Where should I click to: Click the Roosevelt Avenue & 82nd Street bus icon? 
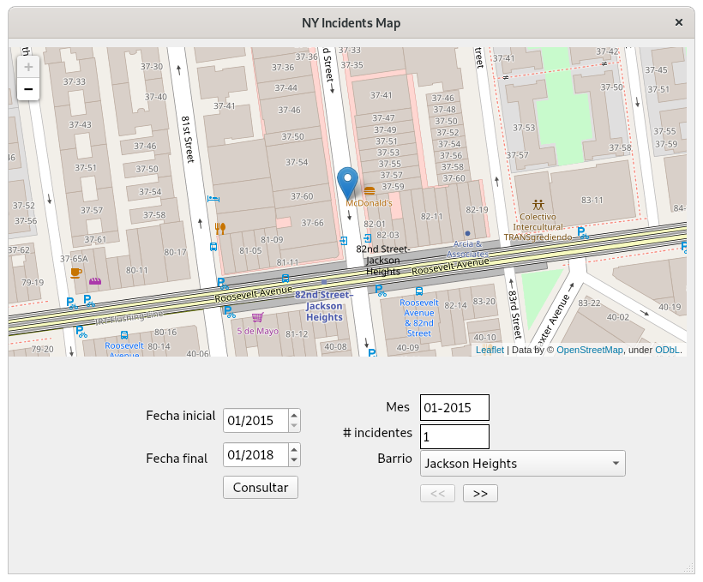coord(418,291)
